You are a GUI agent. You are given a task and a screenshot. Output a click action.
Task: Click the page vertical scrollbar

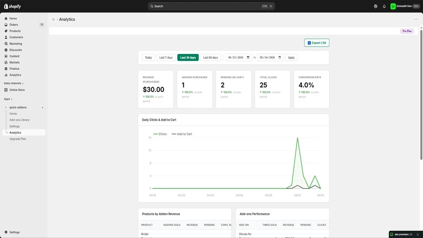click(x=421, y=95)
